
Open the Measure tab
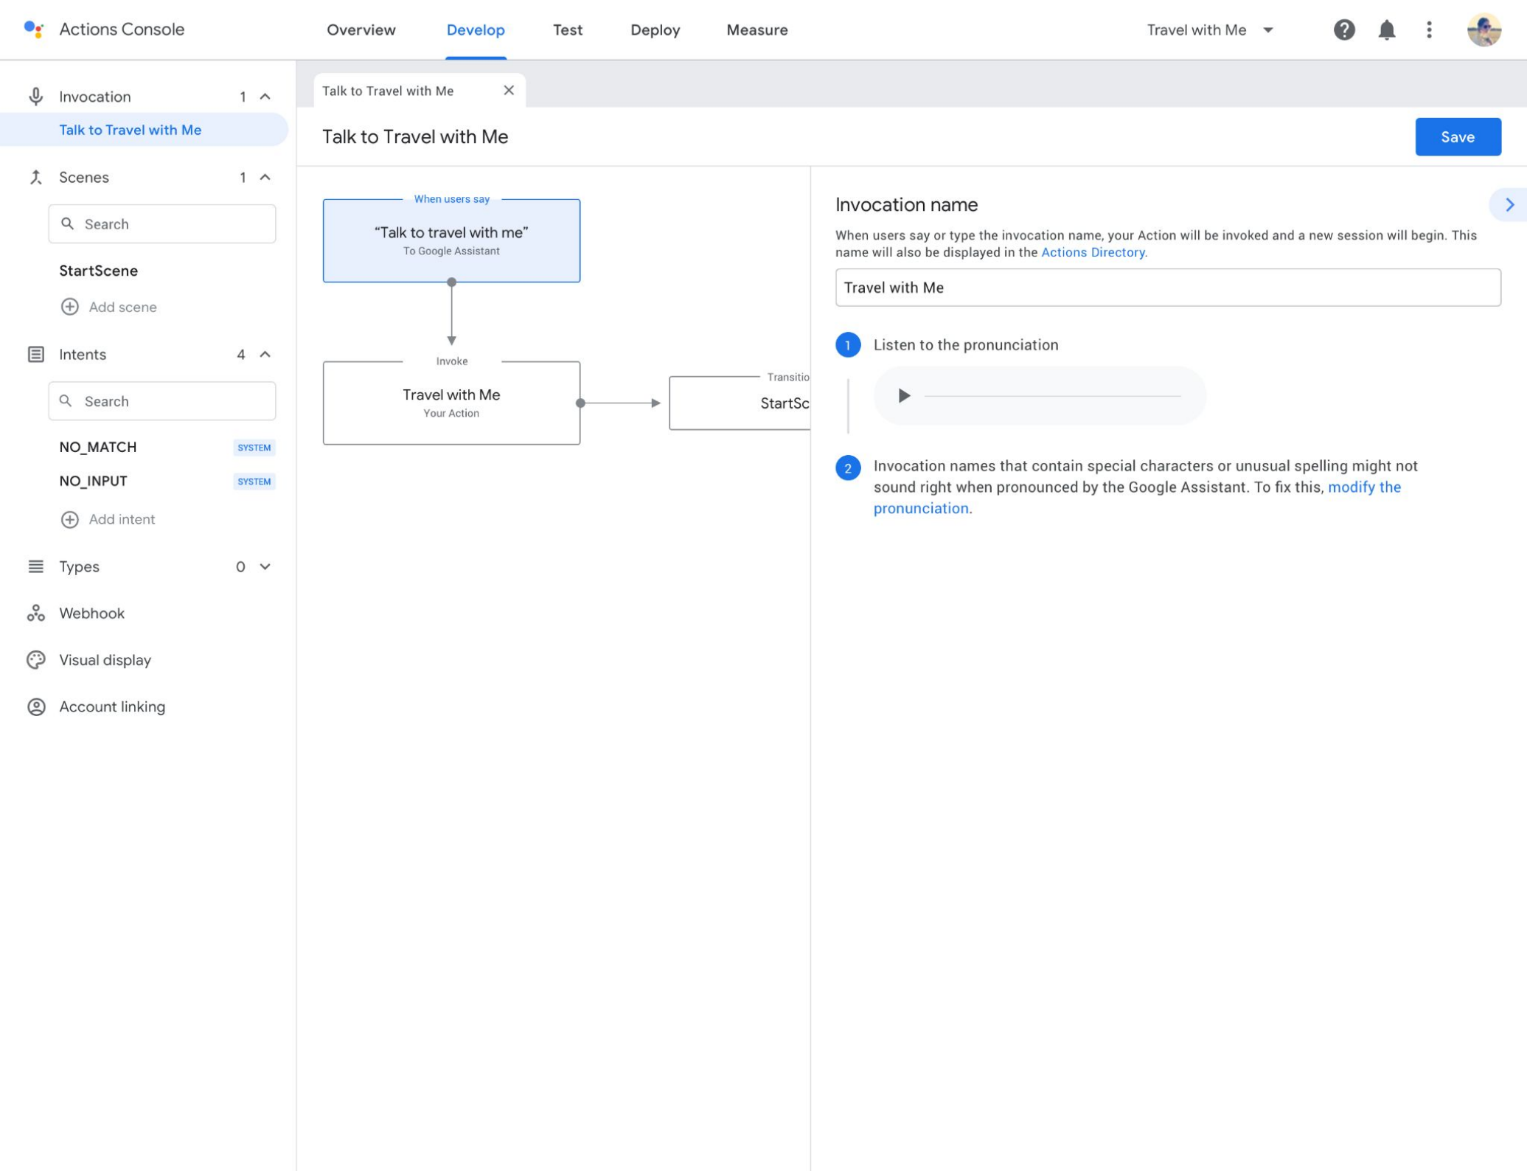756,30
